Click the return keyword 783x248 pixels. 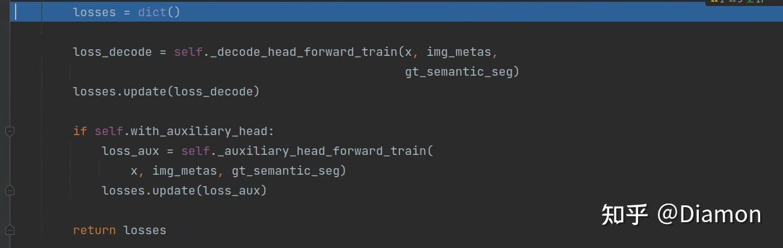pos(94,230)
